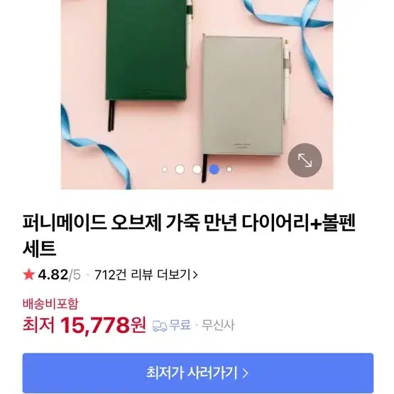Click the product title 퍼니메이드 오브제 다이어리
The width and height of the screenshot is (394, 394).
[189, 235]
